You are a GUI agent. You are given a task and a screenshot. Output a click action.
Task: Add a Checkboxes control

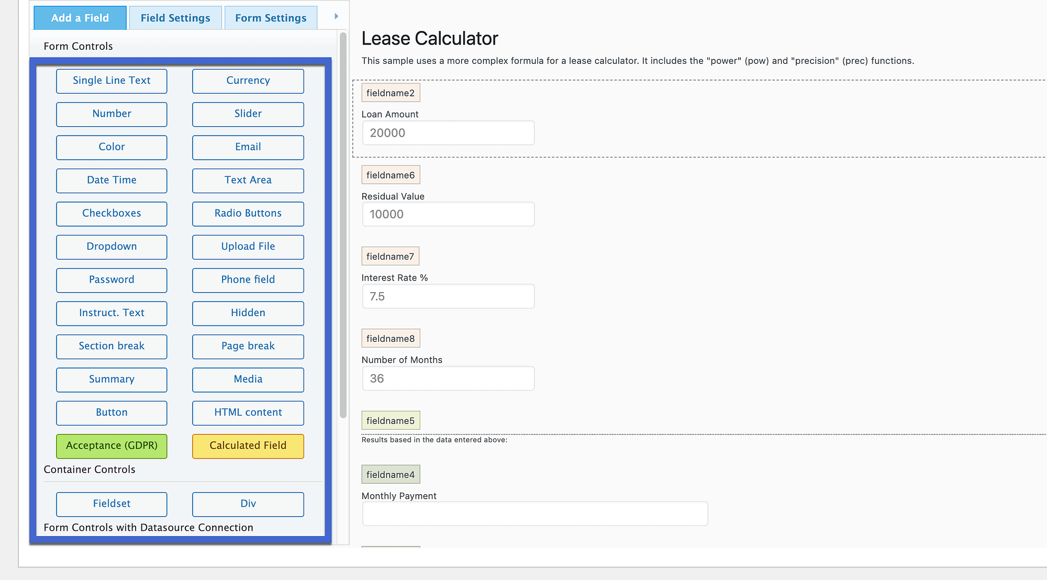(111, 214)
